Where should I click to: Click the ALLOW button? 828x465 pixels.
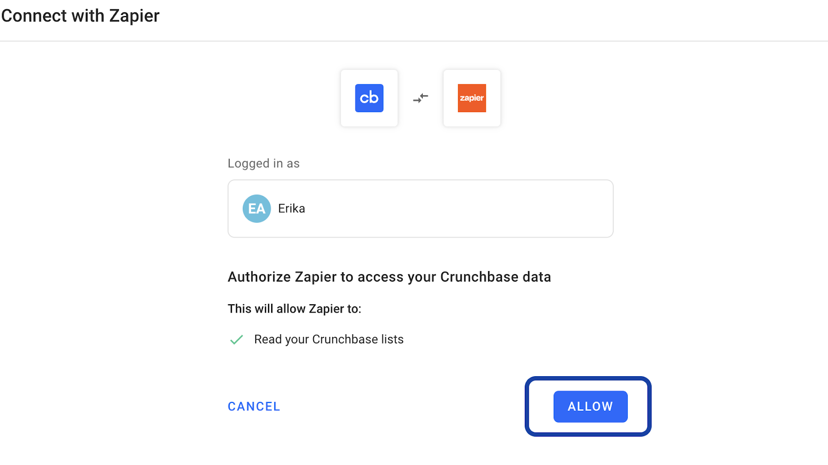coord(590,407)
